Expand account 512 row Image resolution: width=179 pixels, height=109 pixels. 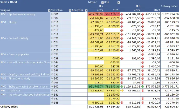point(52,26)
